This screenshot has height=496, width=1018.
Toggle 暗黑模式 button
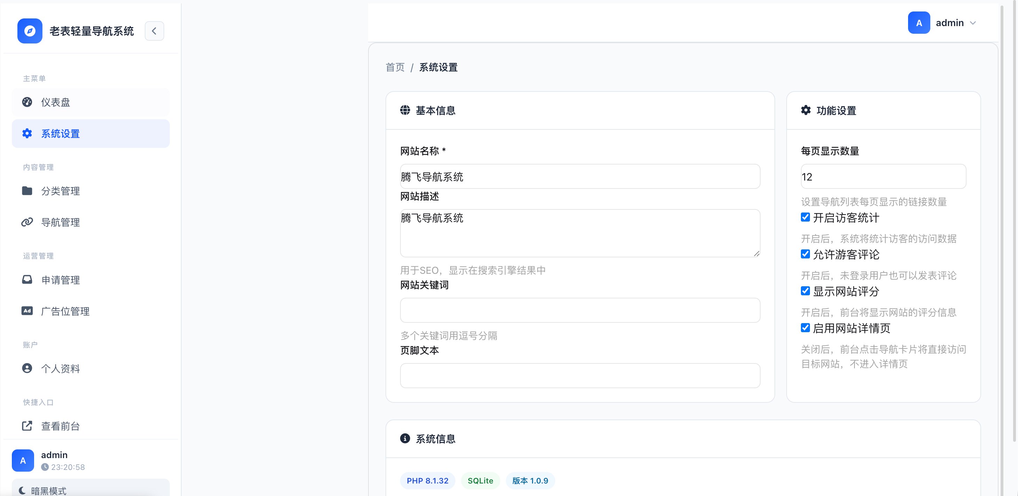tap(90, 488)
